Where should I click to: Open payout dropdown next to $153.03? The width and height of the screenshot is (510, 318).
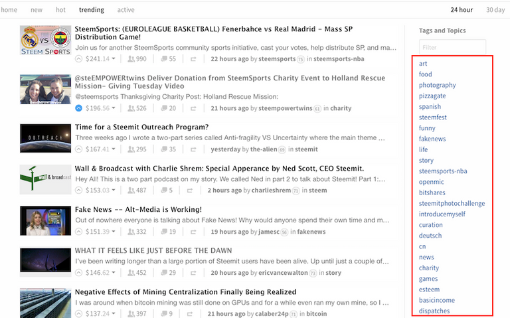click(114, 191)
